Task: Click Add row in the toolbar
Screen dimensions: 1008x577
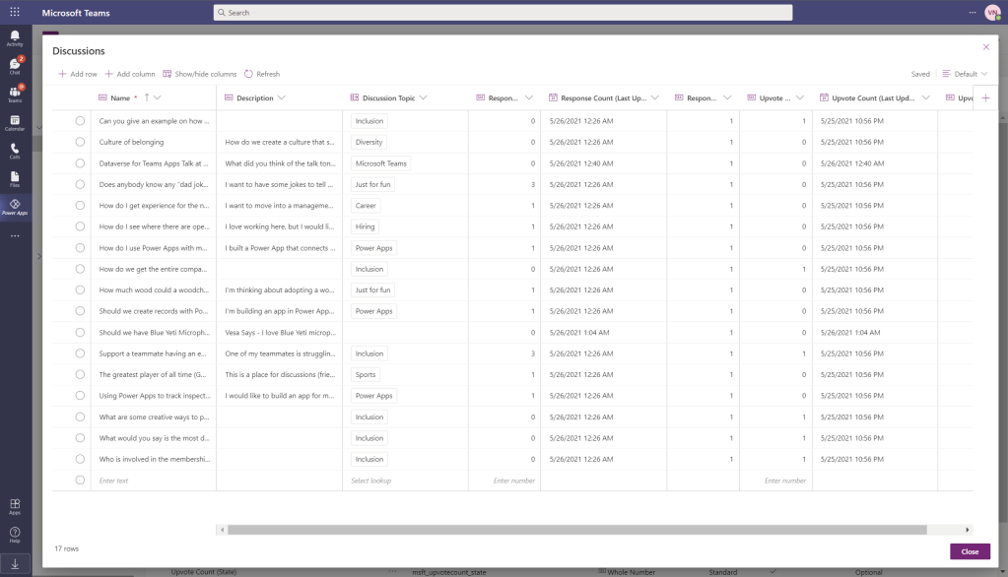Action: pyautogui.click(x=78, y=74)
